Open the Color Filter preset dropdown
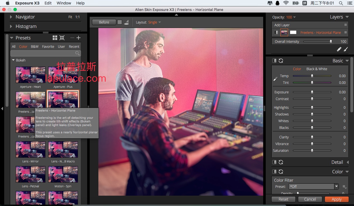The height and width of the screenshot is (206, 354). click(x=337, y=186)
